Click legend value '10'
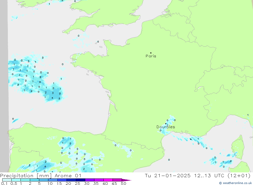The width and height of the screenshot is (253, 185). click(x=50, y=183)
